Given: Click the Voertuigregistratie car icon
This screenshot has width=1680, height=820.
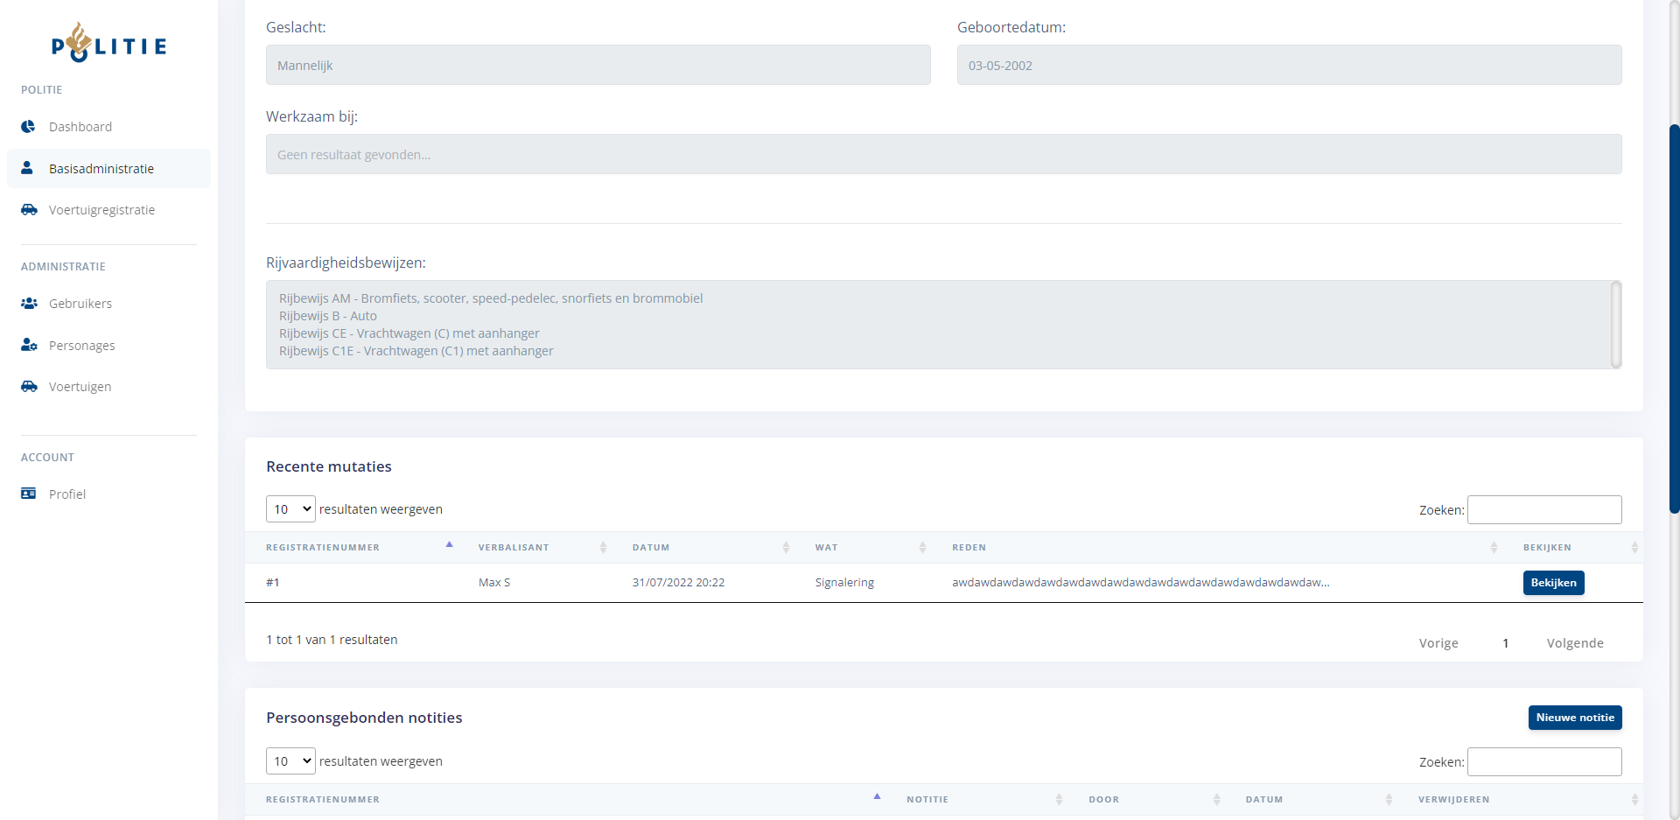Looking at the screenshot, I should [x=29, y=210].
